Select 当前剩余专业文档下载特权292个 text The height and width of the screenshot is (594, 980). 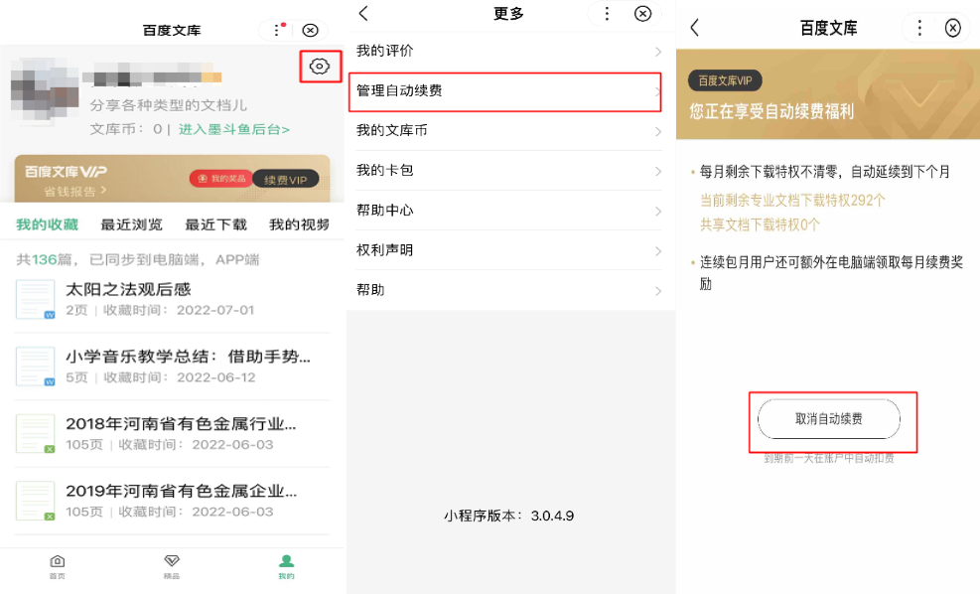[x=792, y=200]
